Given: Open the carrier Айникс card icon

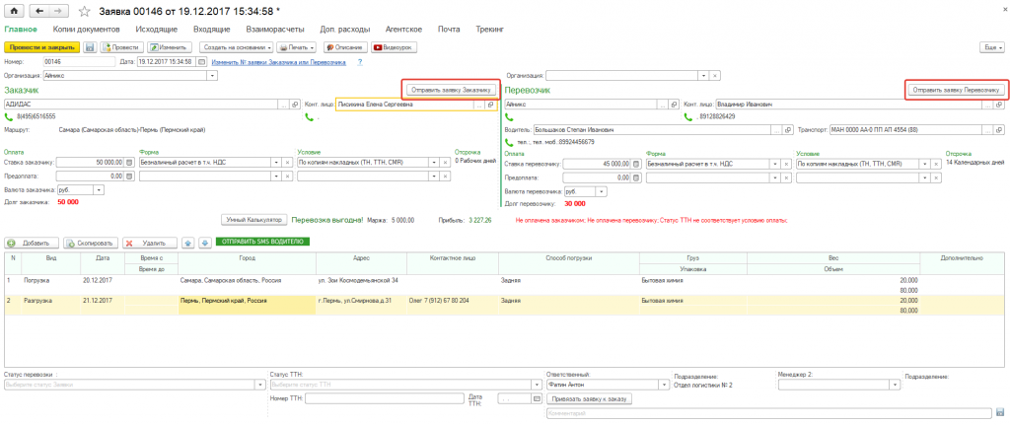Looking at the screenshot, I should (674, 104).
